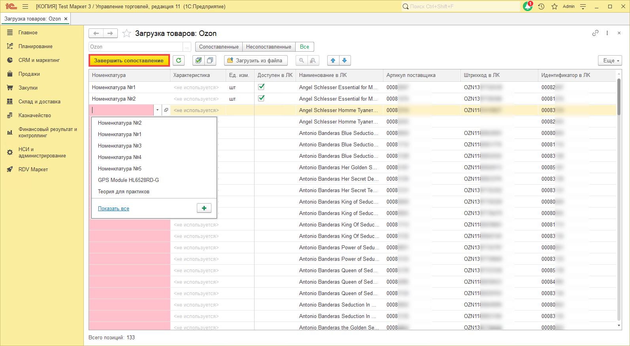The image size is (630, 346).
Task: Click the green plus create button
Action: (x=204, y=208)
